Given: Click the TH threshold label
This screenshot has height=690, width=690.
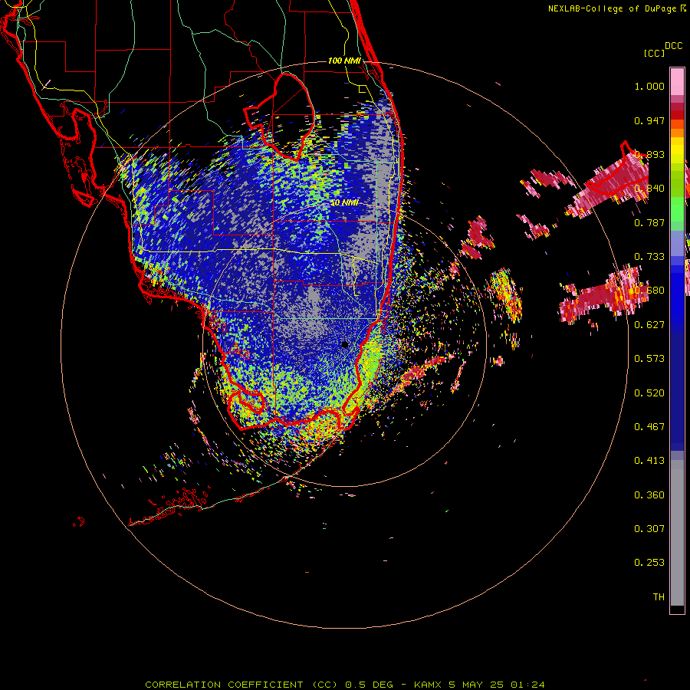Looking at the screenshot, I should click(659, 597).
